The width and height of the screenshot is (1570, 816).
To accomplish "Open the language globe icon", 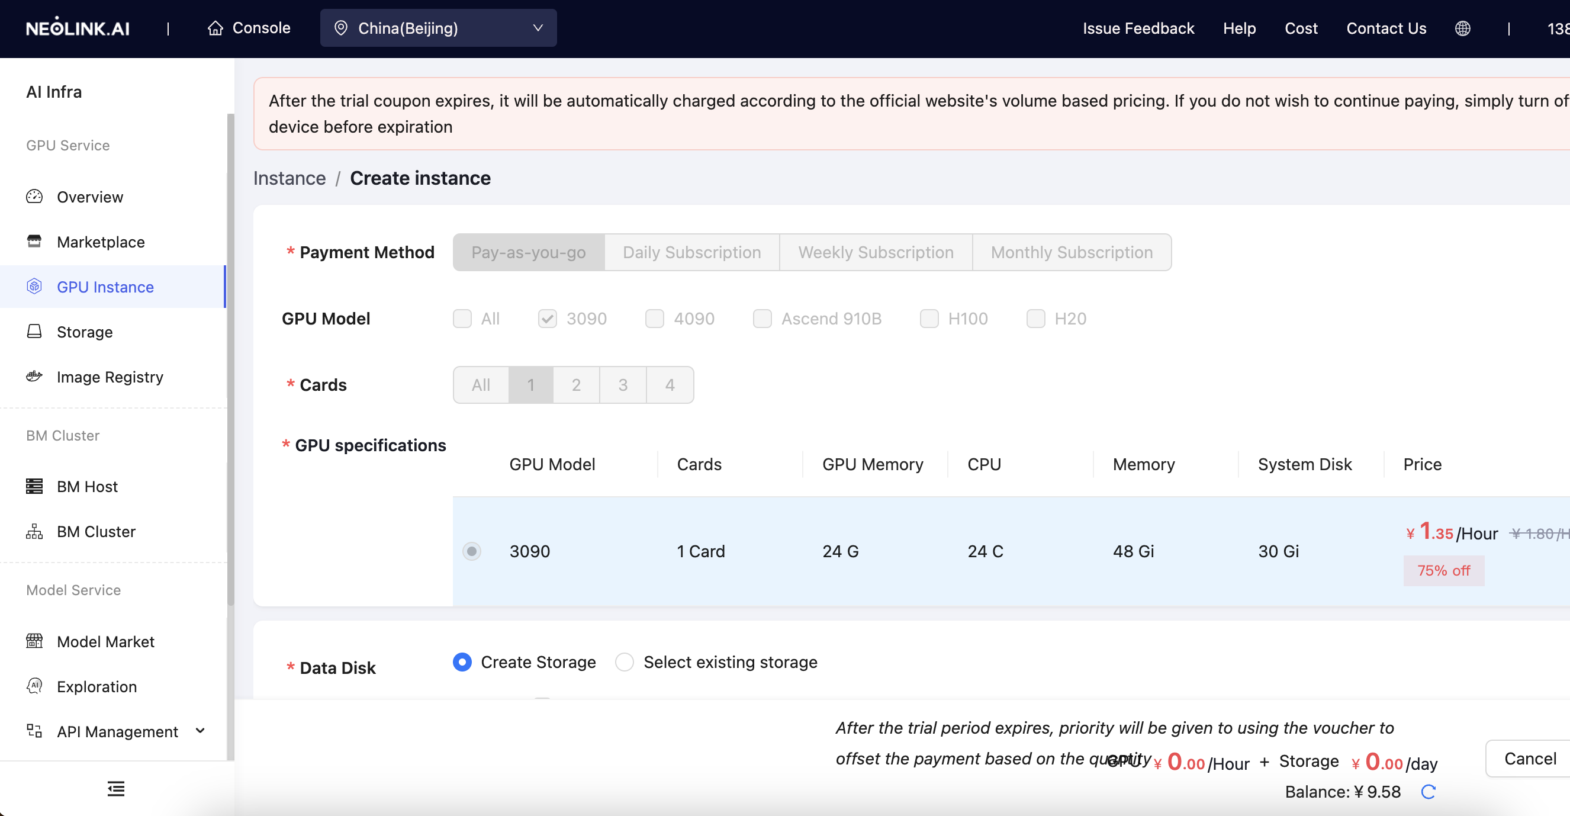I will (1463, 28).
